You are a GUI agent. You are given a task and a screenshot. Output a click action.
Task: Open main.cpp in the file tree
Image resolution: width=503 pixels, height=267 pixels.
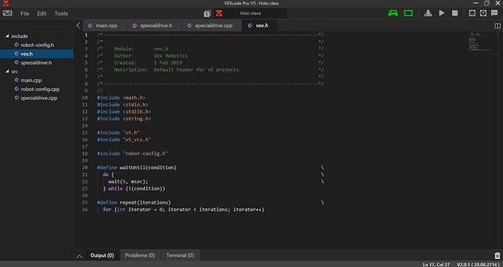point(36,80)
